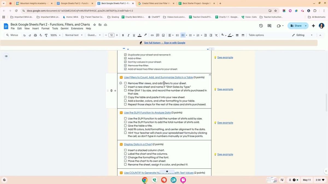The width and height of the screenshot is (328, 184).
Task: Open the zoom level dropdown
Action: pos(55,35)
